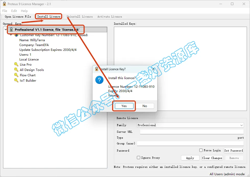250x177 pixels.
Task: Select the 'Users: 1' row
Action: click(25, 55)
